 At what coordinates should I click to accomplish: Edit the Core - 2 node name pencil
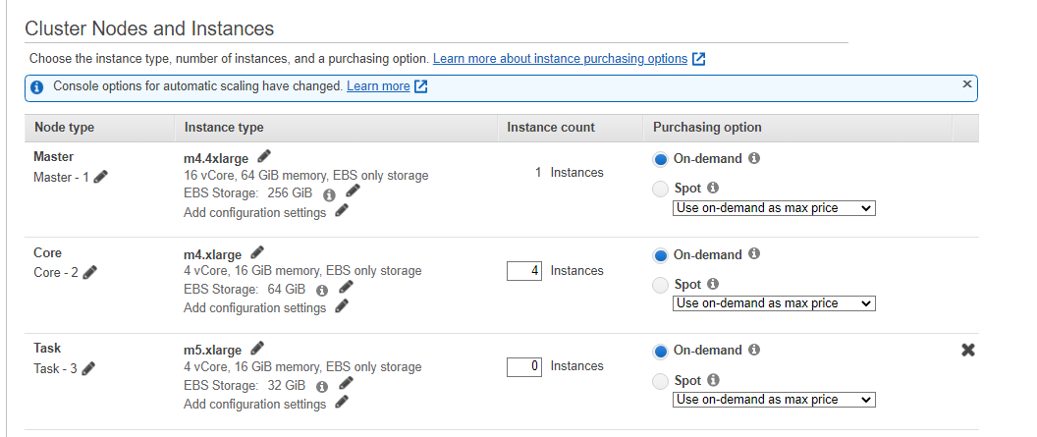pyautogui.click(x=90, y=272)
